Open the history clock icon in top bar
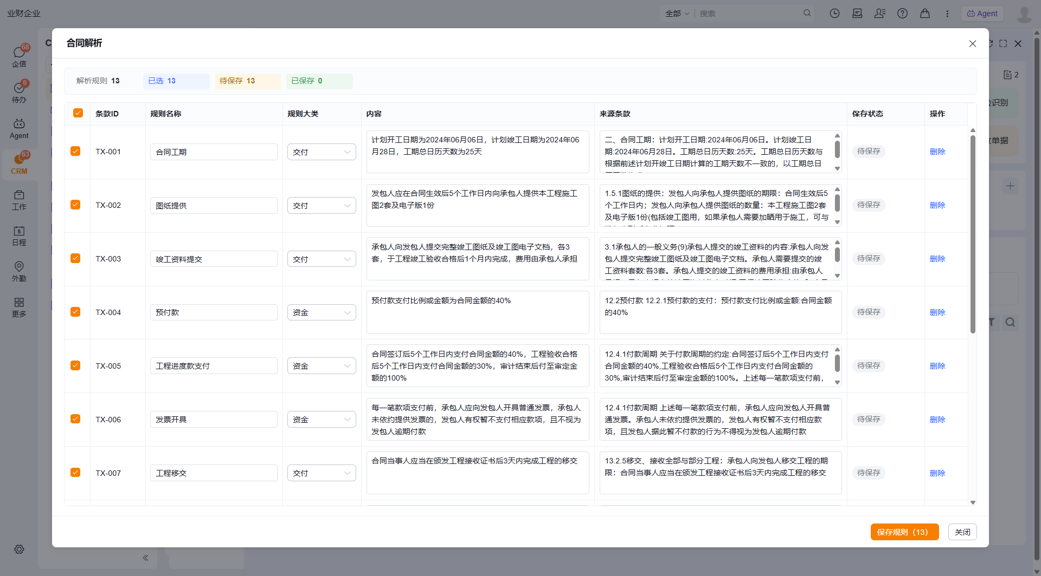This screenshot has height=576, width=1041. click(x=834, y=14)
